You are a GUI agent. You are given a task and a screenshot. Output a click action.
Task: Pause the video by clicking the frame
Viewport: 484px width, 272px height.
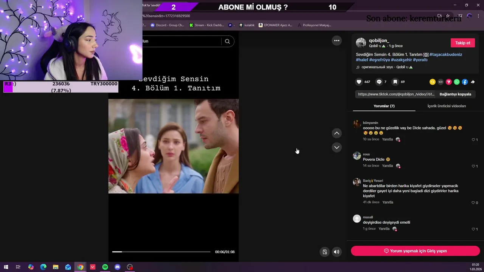click(x=173, y=146)
